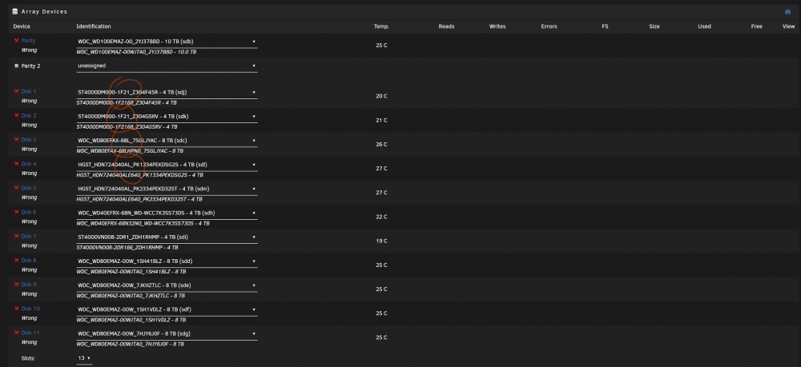Viewport: 801px width, 367px height.
Task: Click the red X status icon for Disk 11
Action: pyautogui.click(x=16, y=333)
